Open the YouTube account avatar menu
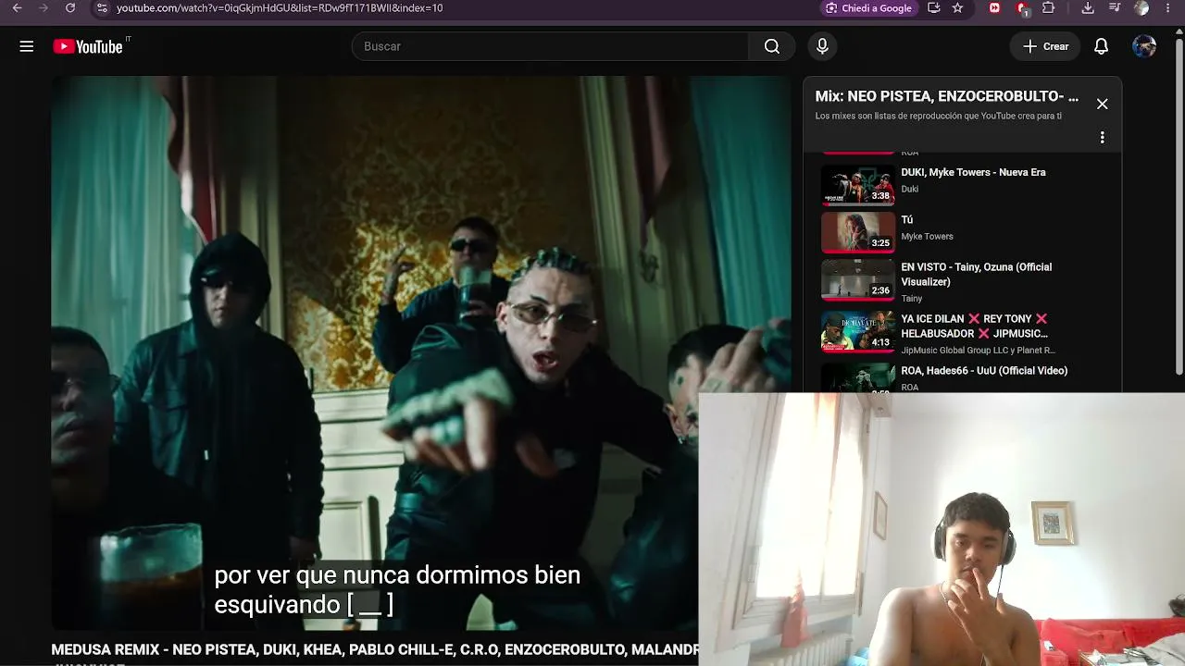Screen dimensions: 1185x666 pyautogui.click(x=1144, y=46)
